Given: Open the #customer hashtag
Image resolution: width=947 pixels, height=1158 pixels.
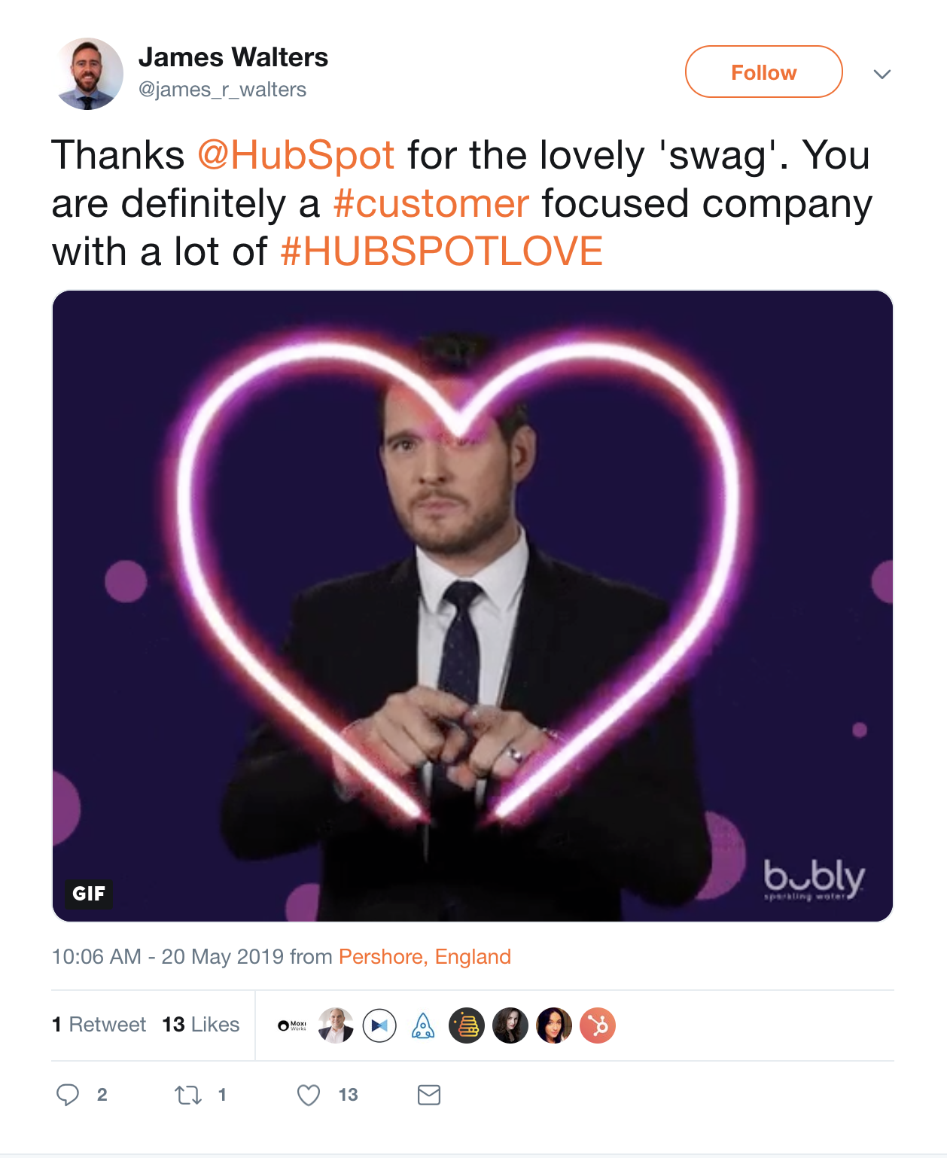Looking at the screenshot, I should pyautogui.click(x=431, y=204).
